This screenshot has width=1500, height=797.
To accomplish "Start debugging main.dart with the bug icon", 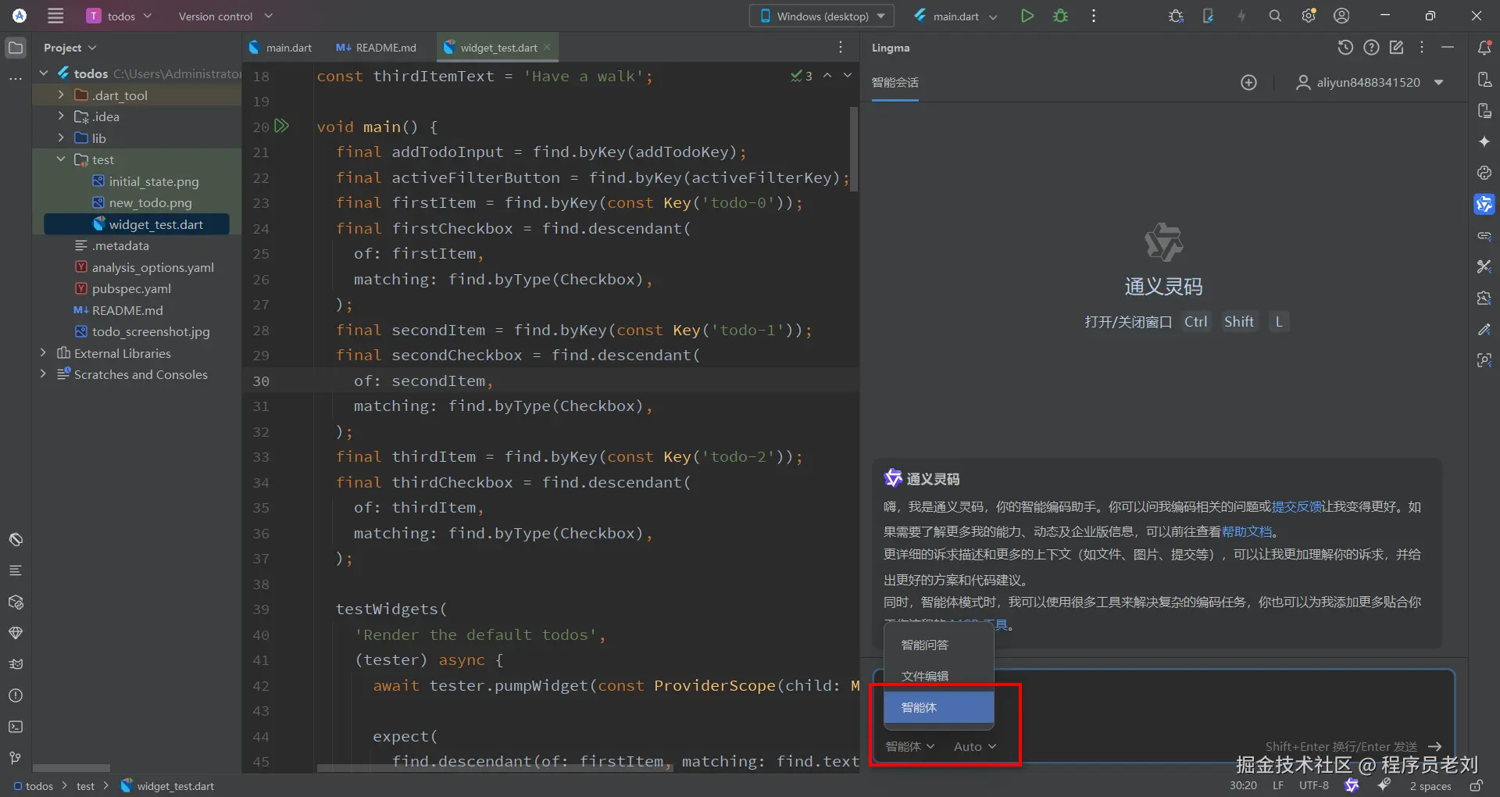I will click(1060, 16).
